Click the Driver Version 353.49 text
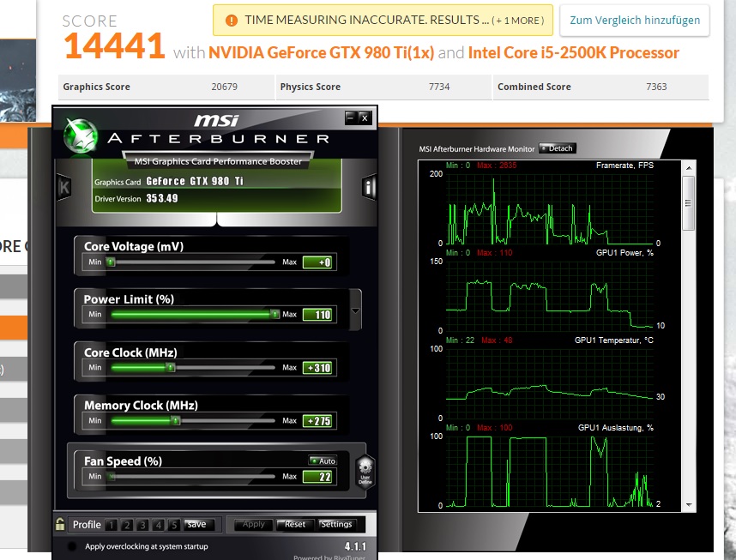The image size is (736, 560). coord(162,198)
